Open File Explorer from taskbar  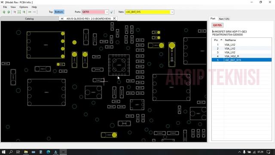click(x=26, y=152)
